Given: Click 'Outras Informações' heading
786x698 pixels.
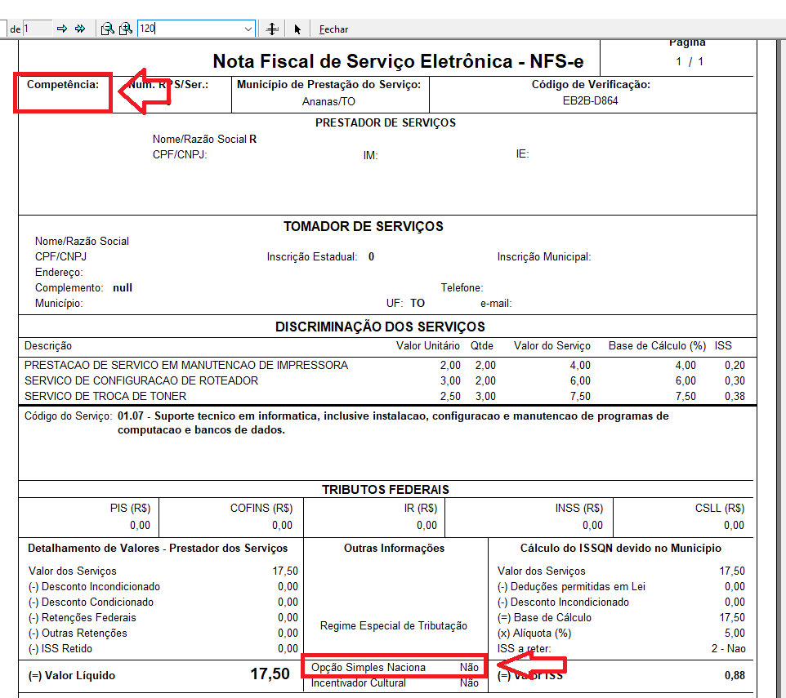Looking at the screenshot, I should [394, 549].
